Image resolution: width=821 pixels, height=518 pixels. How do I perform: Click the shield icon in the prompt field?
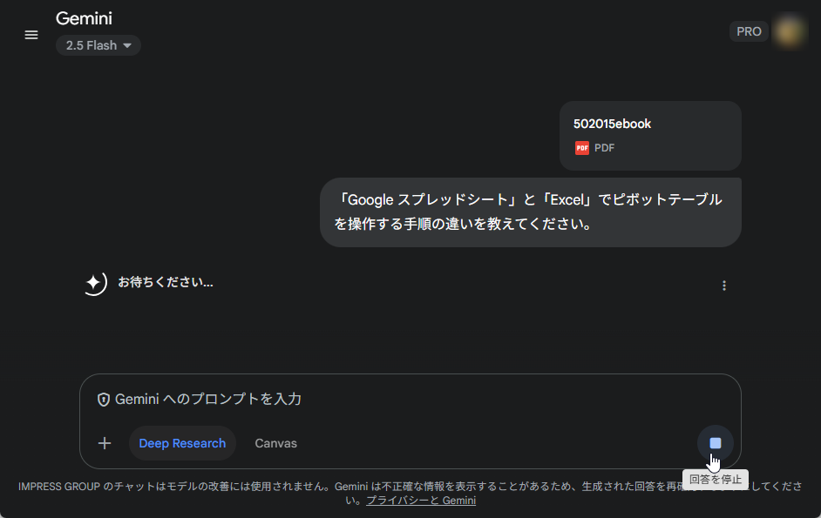click(x=104, y=399)
